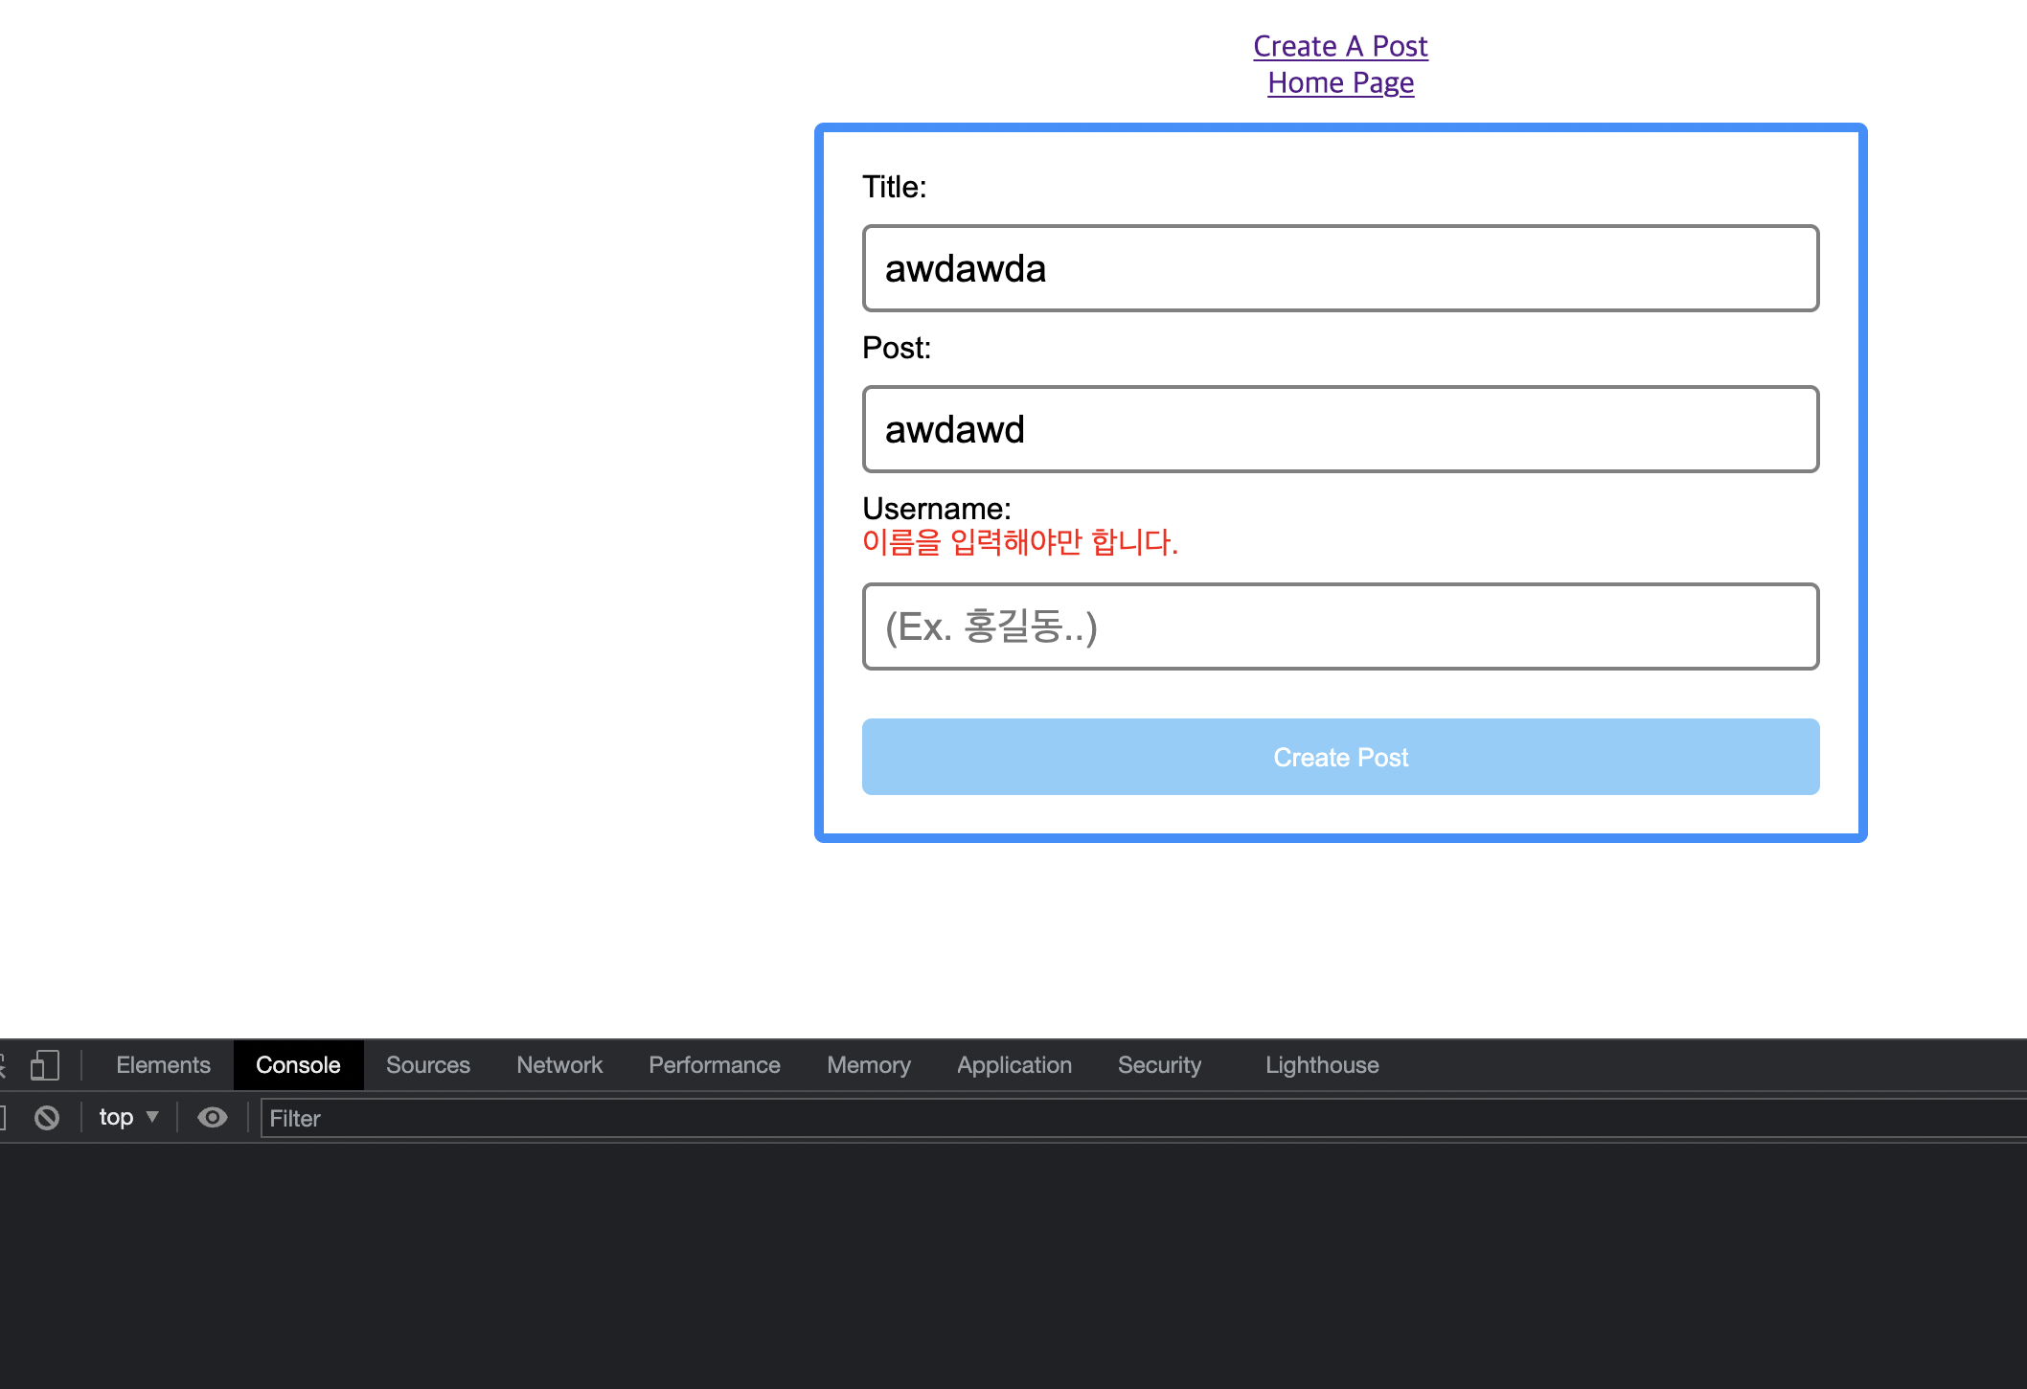Image resolution: width=2027 pixels, height=1389 pixels.
Task: Switch to the Elements tab
Action: 163,1065
